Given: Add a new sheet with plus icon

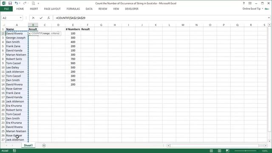Looking at the screenshot, I should click(x=44, y=145).
